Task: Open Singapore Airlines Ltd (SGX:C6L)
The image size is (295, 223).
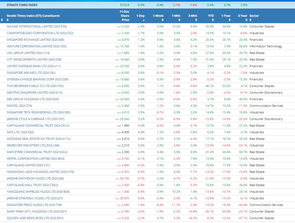Action: (x=31, y=73)
